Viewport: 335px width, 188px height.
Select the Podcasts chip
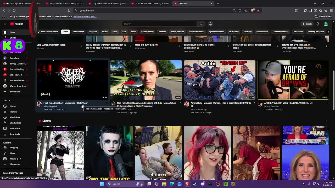[93, 32]
